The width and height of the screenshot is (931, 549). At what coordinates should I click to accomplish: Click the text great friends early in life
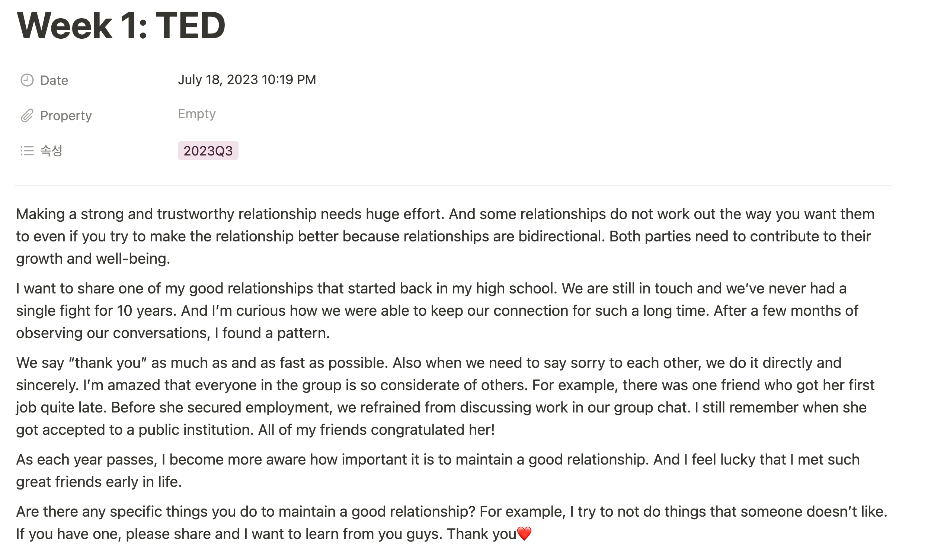coord(99,482)
